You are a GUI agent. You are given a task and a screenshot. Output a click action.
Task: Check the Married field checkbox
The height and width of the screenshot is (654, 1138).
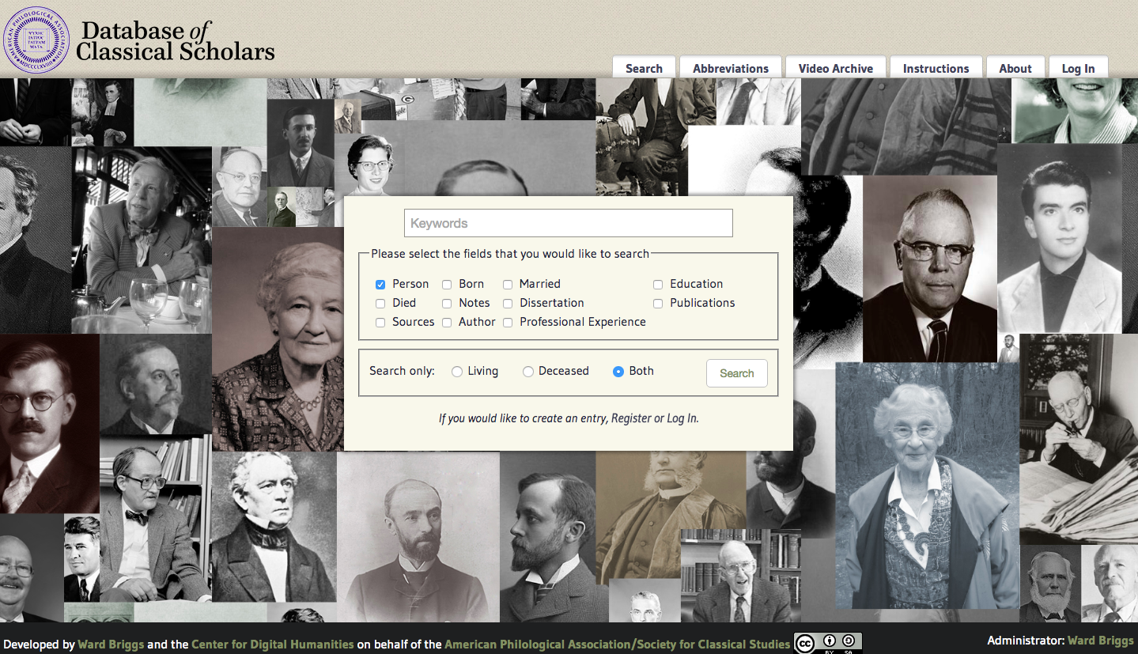tap(508, 285)
